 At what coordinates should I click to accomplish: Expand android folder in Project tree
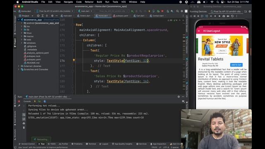coord(22,23)
